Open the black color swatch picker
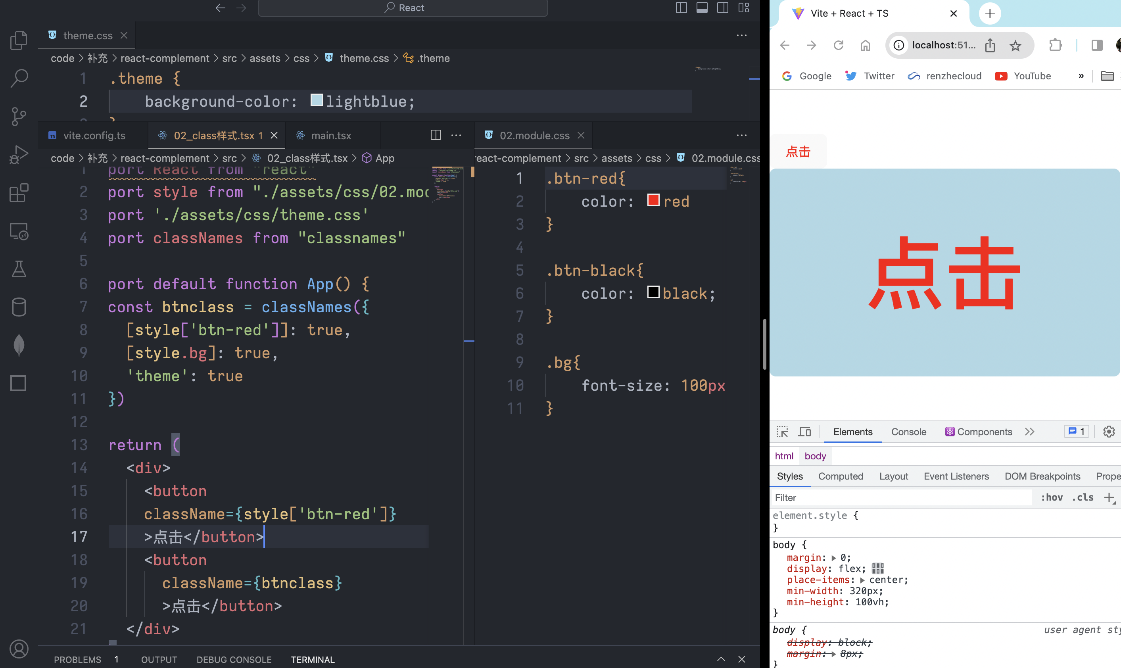The height and width of the screenshot is (668, 1121). (653, 292)
